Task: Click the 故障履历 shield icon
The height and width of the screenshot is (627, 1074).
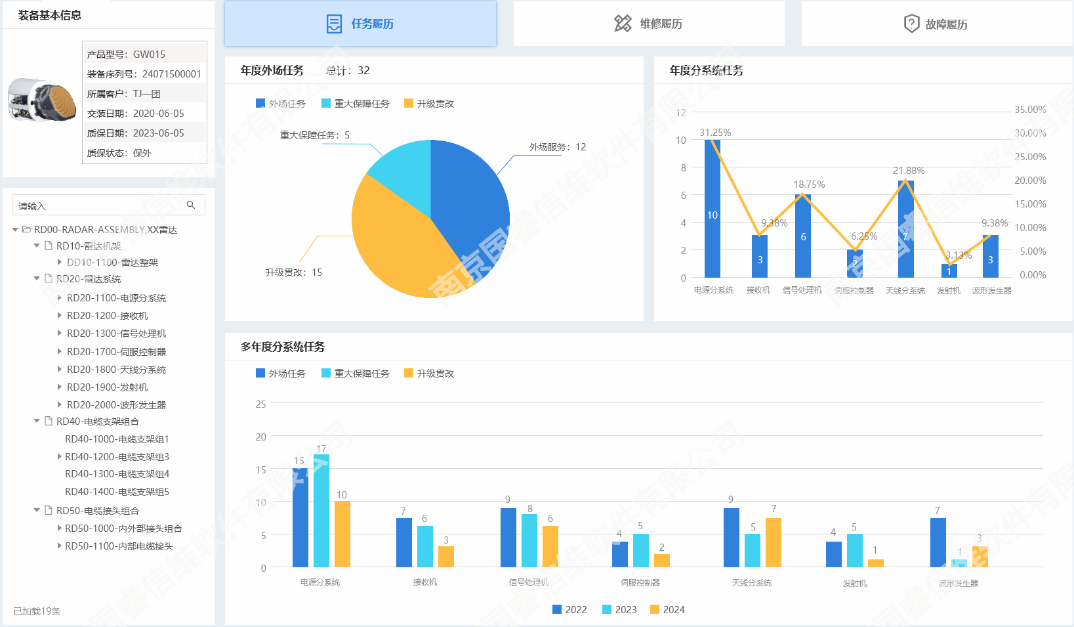Action: click(x=911, y=24)
